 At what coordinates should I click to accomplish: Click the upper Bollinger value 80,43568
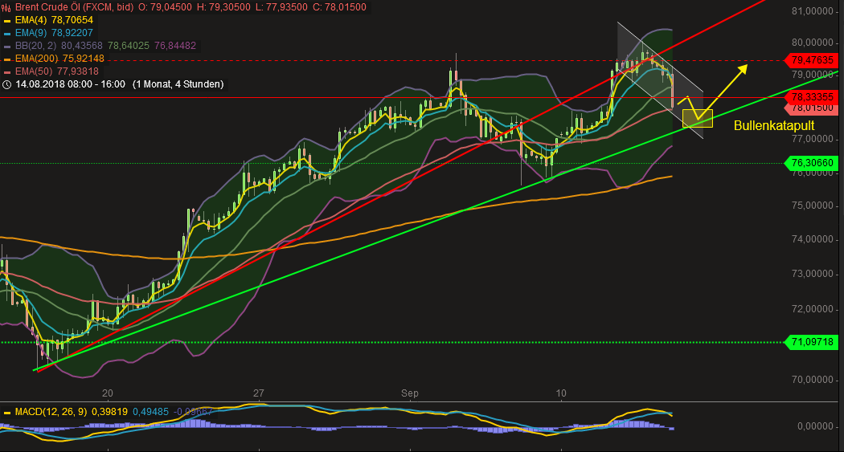click(82, 46)
